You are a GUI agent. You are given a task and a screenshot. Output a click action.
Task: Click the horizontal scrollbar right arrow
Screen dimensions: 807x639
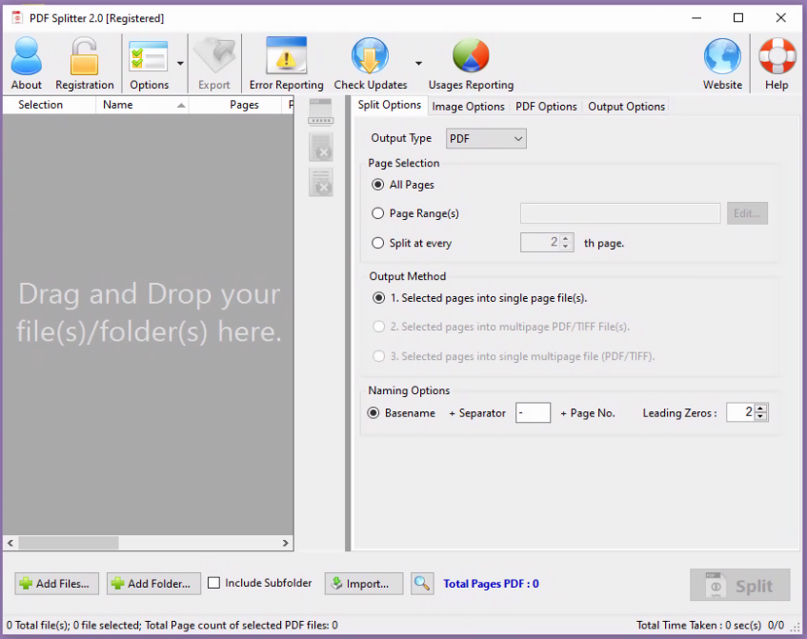(286, 543)
